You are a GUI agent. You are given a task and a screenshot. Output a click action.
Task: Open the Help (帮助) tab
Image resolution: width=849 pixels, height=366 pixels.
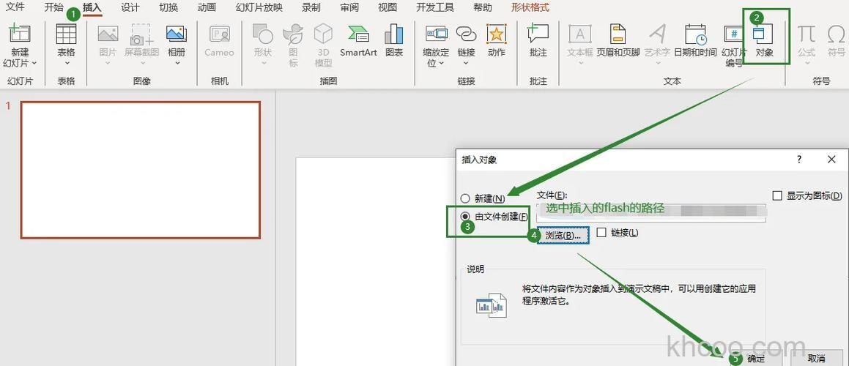point(483,7)
